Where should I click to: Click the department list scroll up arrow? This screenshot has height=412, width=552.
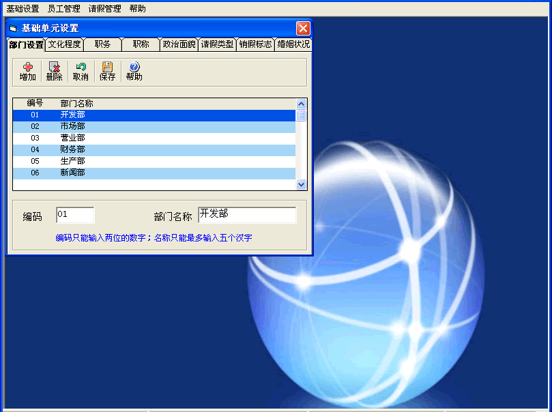pyautogui.click(x=301, y=104)
